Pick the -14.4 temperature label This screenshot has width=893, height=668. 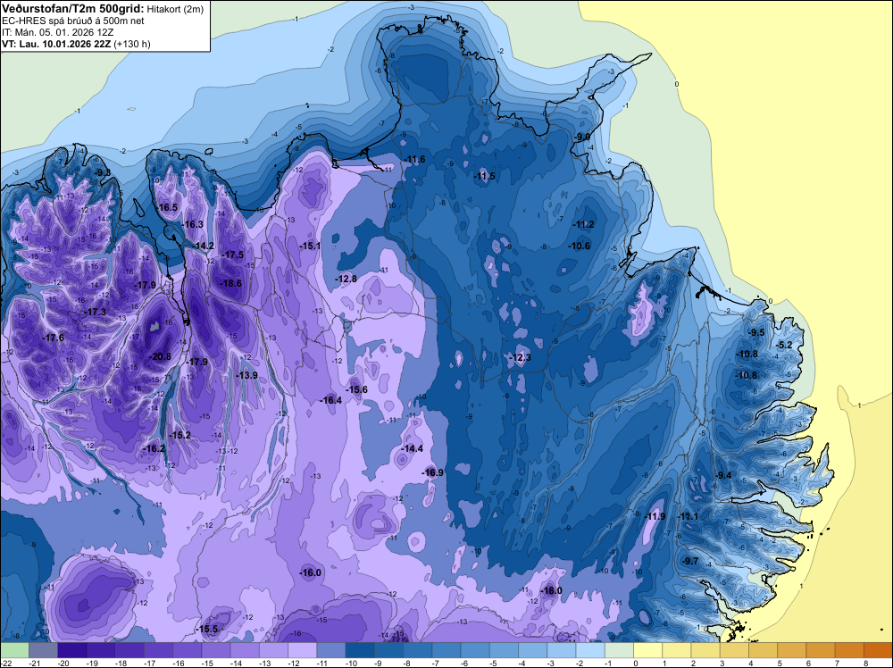413,448
